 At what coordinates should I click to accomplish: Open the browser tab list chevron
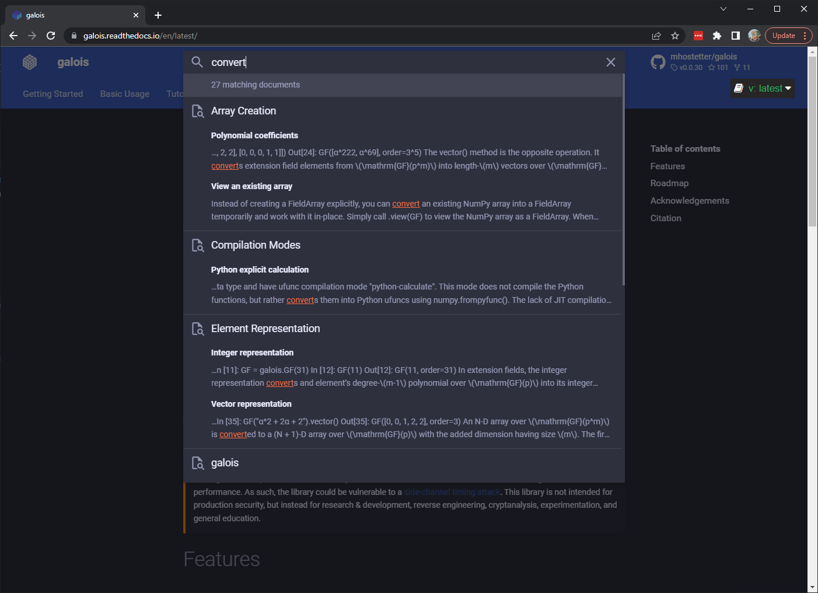(723, 9)
